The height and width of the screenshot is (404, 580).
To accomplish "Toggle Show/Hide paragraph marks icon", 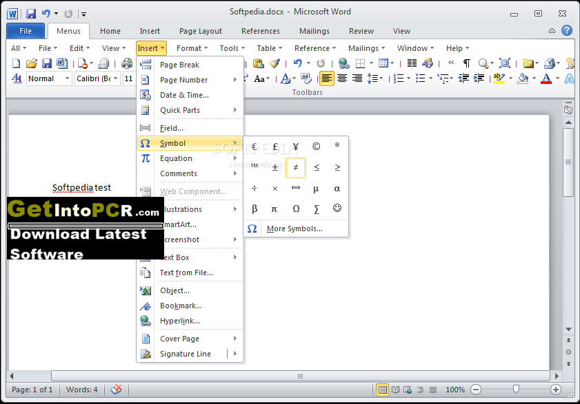I will coord(467,63).
